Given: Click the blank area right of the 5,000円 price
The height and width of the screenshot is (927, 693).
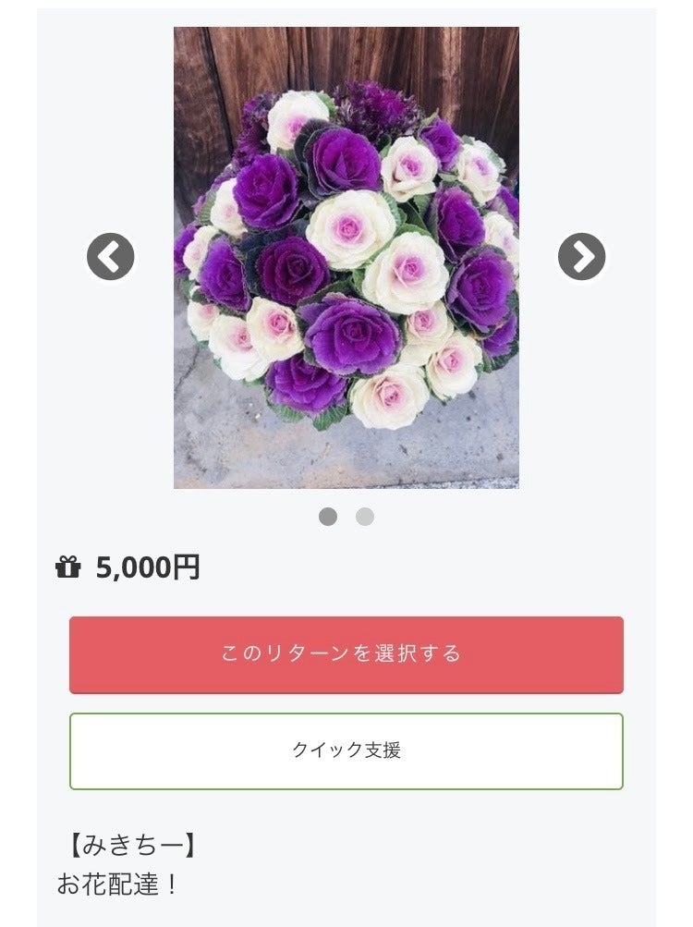Looking at the screenshot, I should point(416,567).
